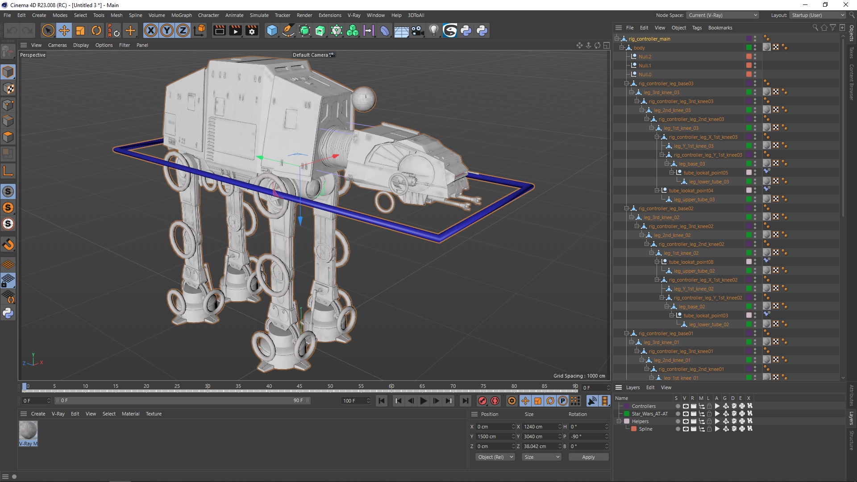Toggle visibility of Controllers layer
Image resolution: width=857 pixels, height=482 pixels.
(x=686, y=406)
